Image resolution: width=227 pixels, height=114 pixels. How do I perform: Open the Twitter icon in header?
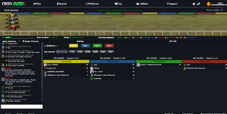coord(194,4)
